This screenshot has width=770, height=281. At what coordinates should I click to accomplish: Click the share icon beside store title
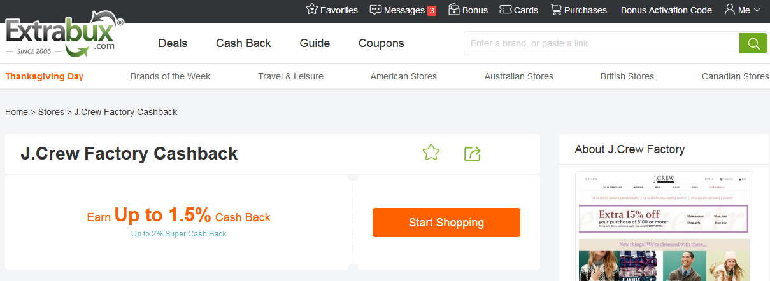click(x=472, y=153)
